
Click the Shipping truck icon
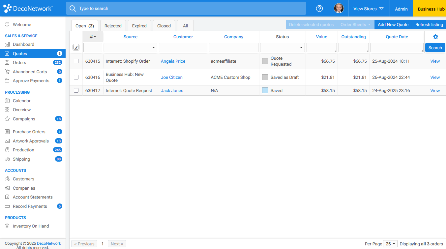[x=7, y=159]
